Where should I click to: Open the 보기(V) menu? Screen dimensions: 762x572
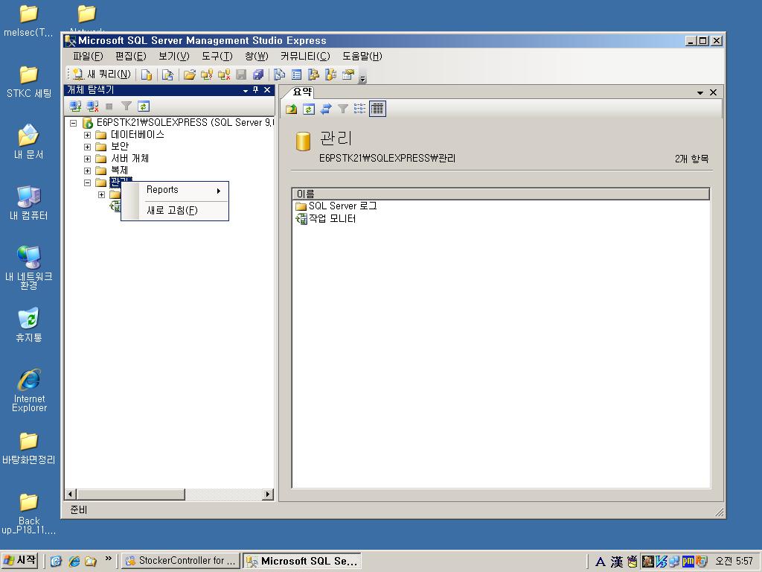pos(174,57)
